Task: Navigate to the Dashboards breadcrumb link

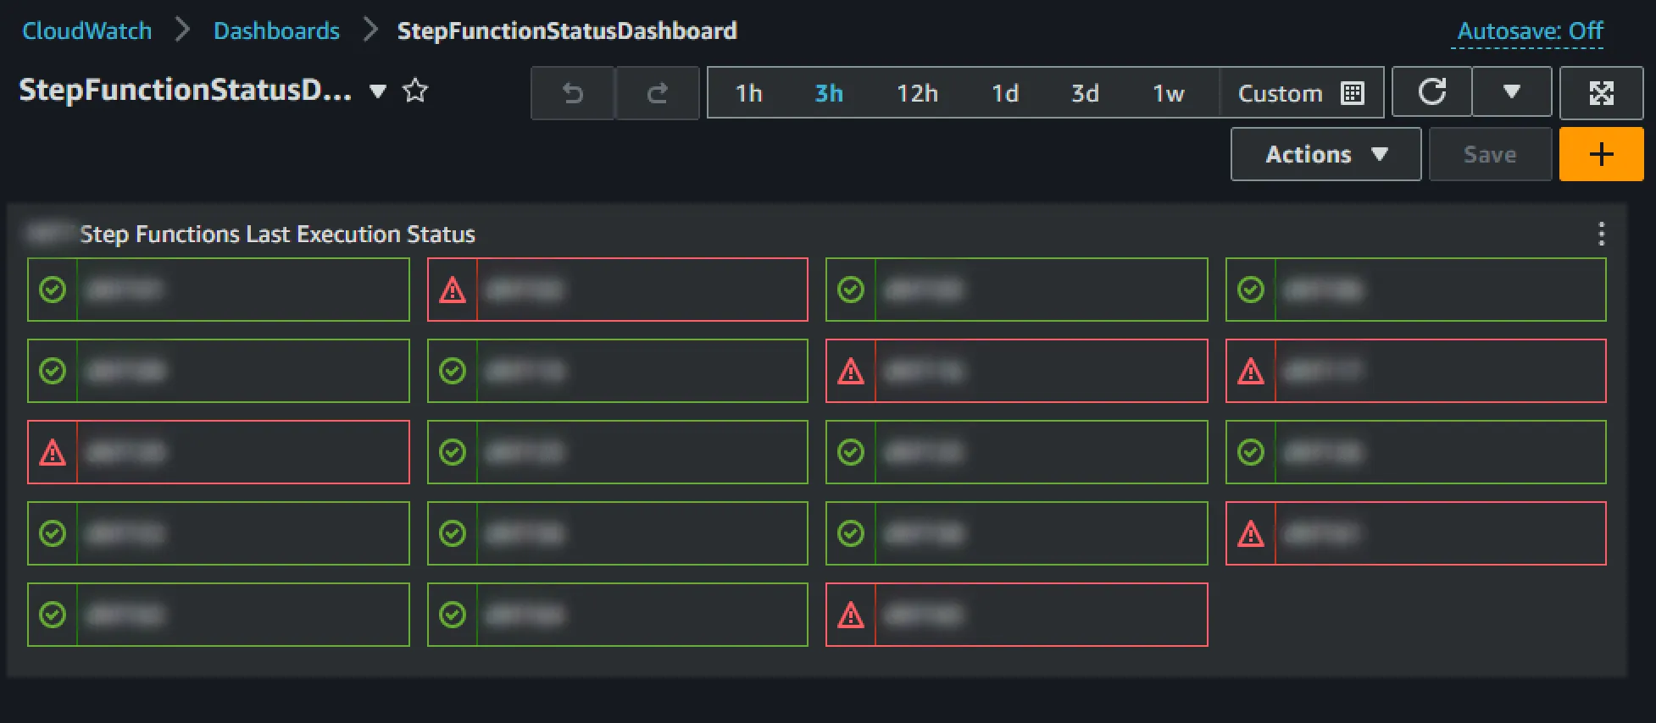Action: 276,31
